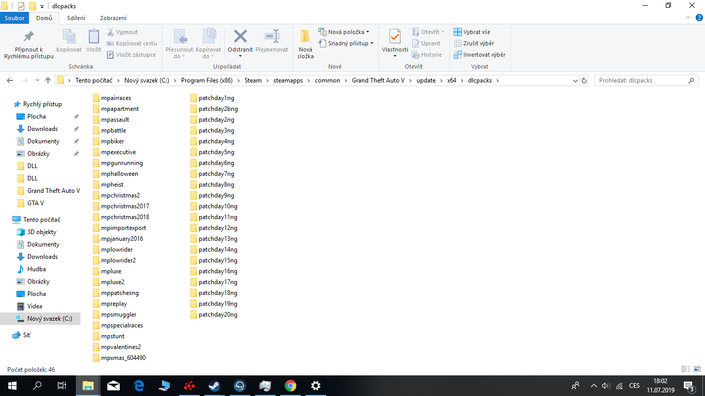The height and width of the screenshot is (396, 705).
Task: Open Quick Access Toolbar customize dropdown
Action: tap(42, 6)
